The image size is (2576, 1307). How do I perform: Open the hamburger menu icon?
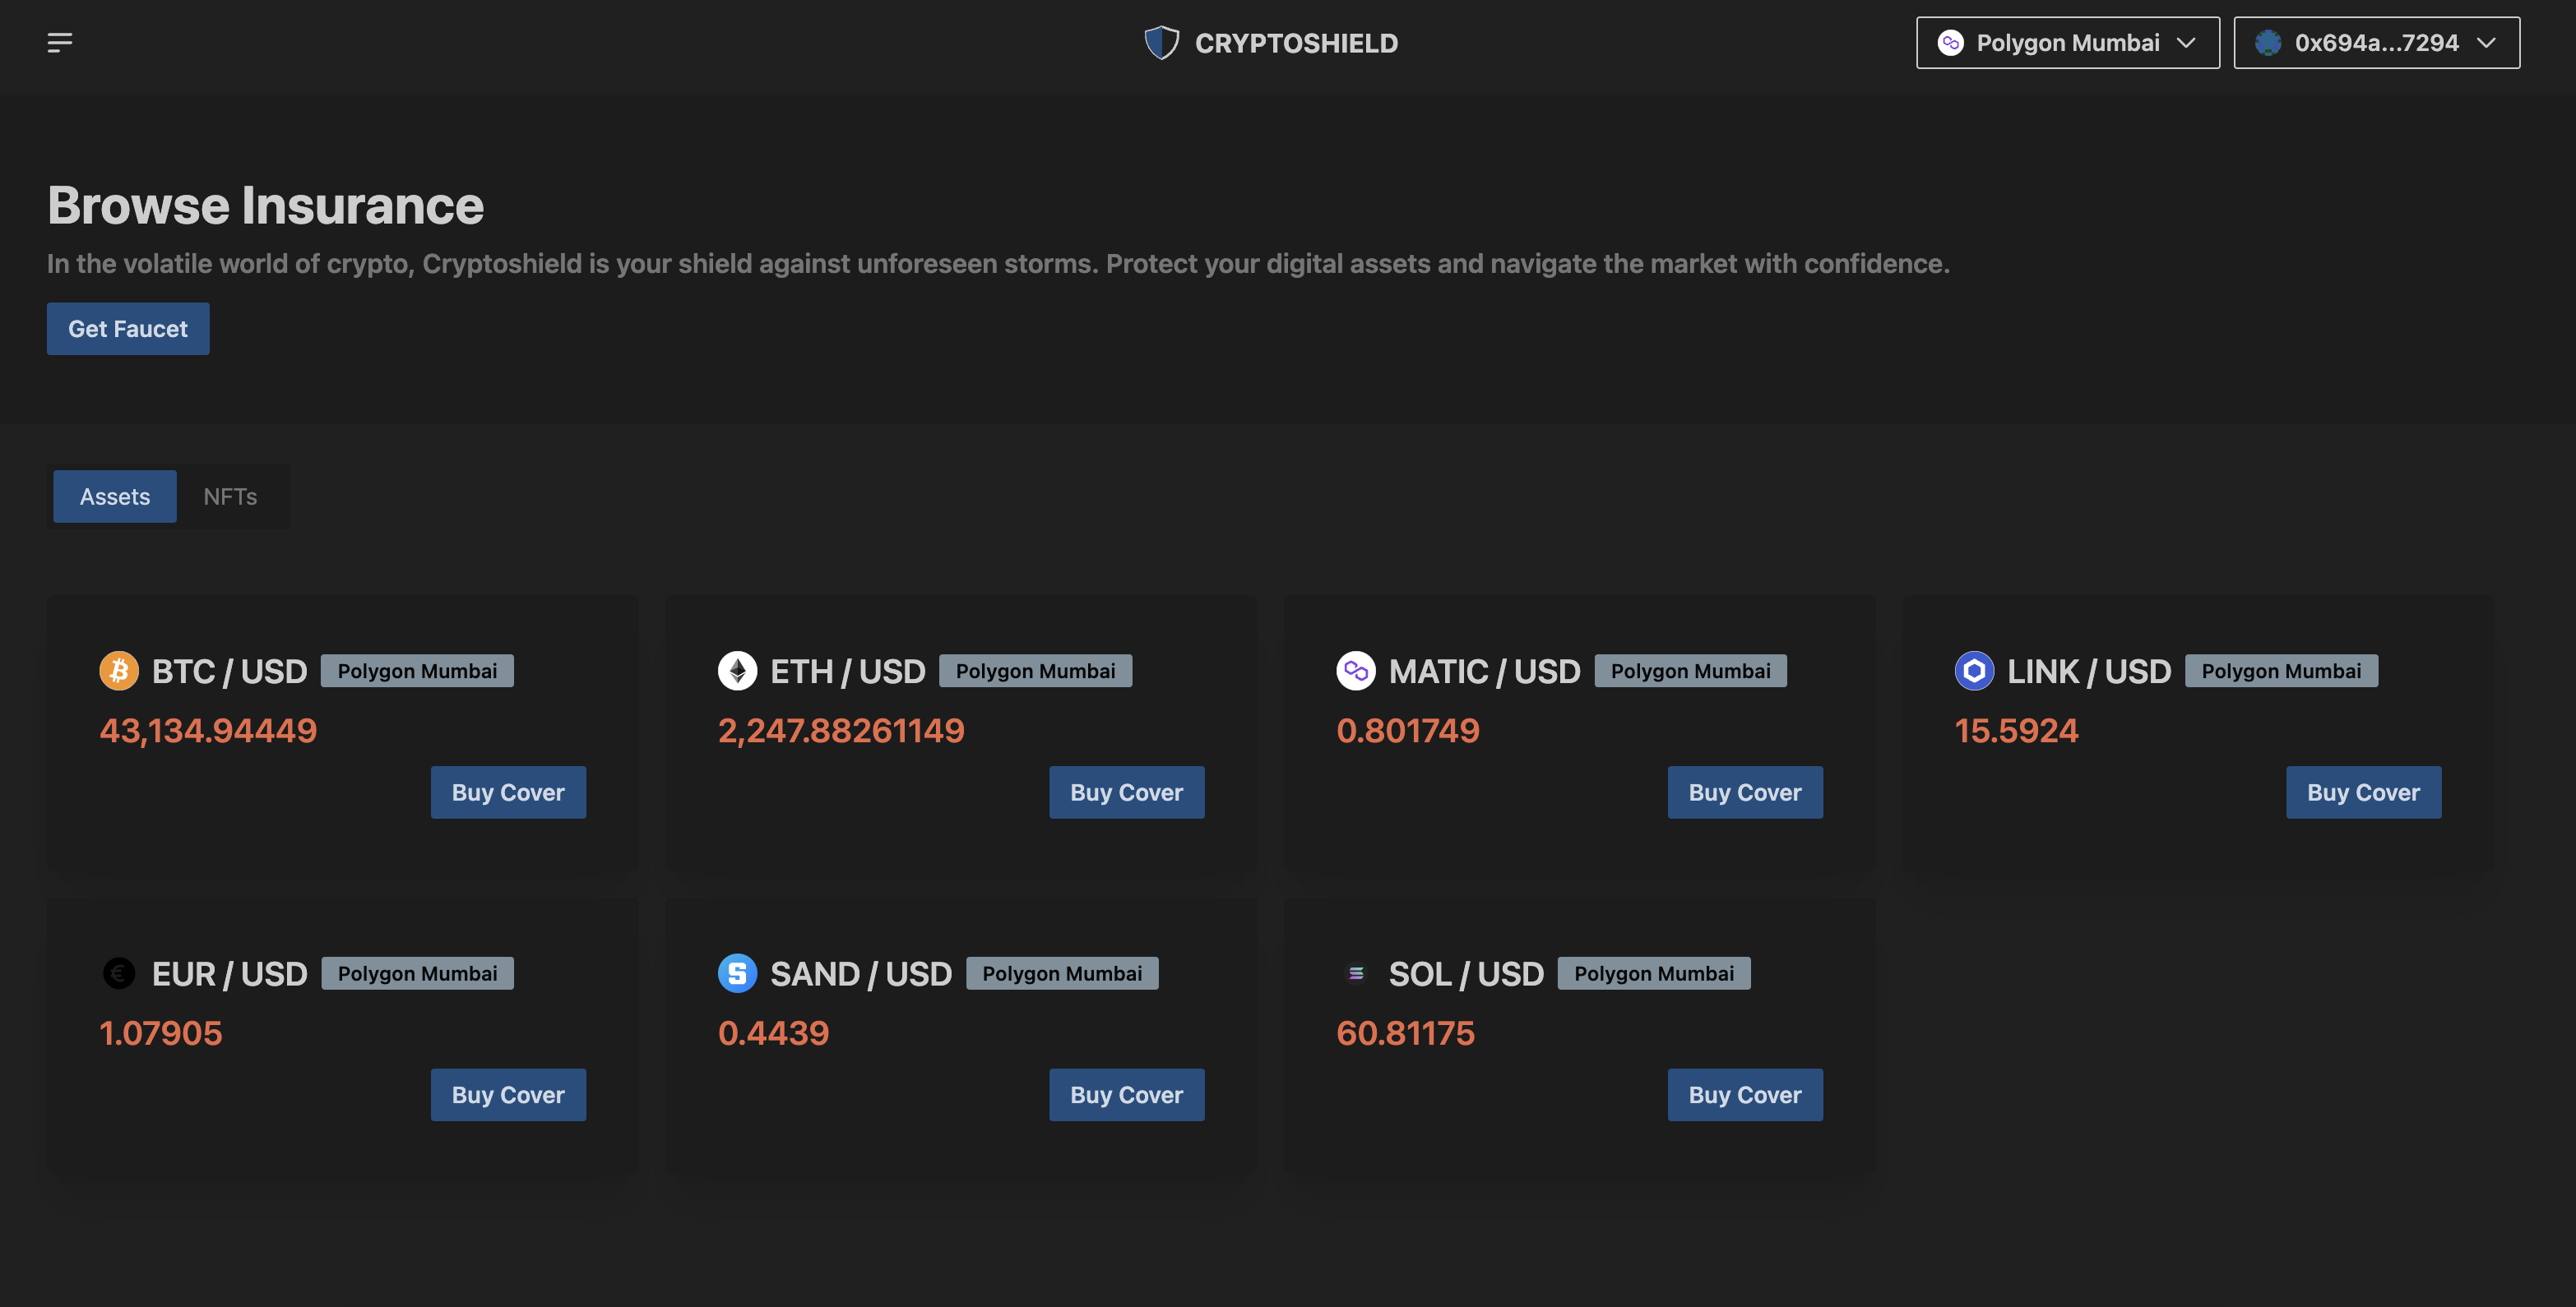pyautogui.click(x=60, y=43)
